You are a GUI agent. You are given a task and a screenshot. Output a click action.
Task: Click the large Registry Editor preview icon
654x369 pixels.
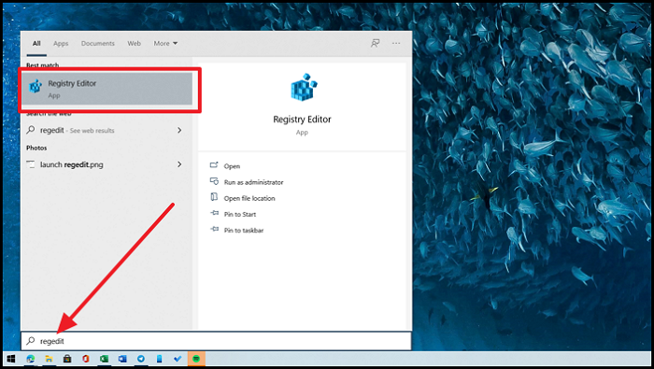pyautogui.click(x=304, y=87)
